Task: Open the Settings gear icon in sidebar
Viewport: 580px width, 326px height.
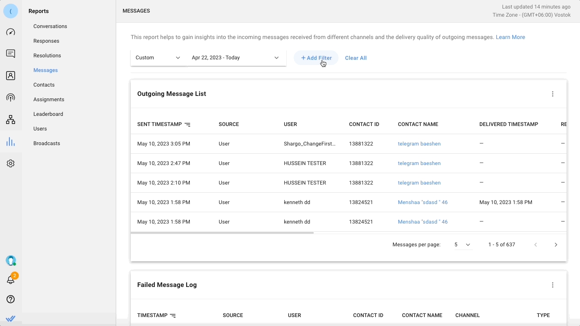Action: [11, 163]
